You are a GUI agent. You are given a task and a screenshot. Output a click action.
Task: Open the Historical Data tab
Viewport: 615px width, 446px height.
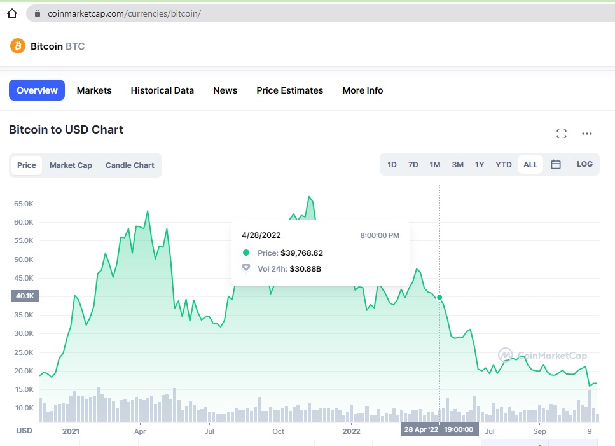click(162, 90)
